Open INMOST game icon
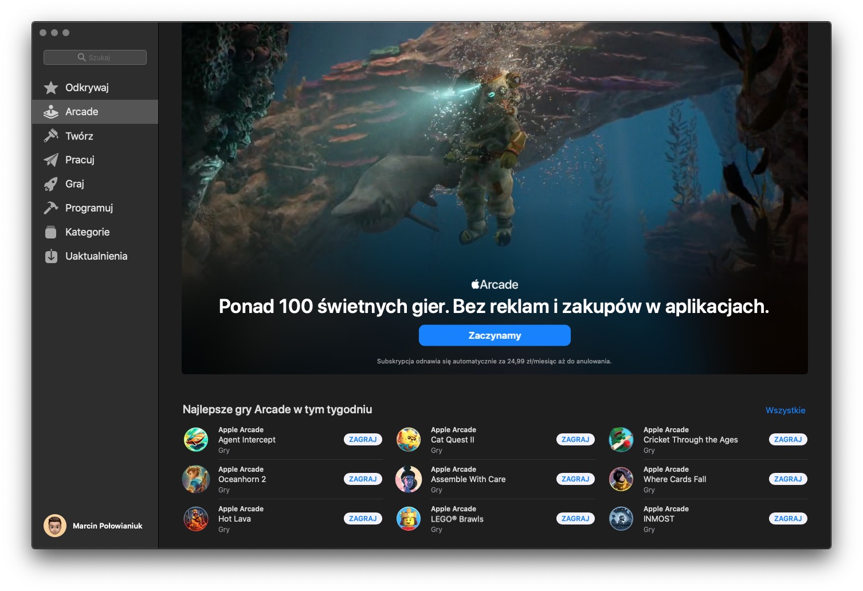Image resolution: width=863 pixels, height=591 pixels. coord(621,519)
